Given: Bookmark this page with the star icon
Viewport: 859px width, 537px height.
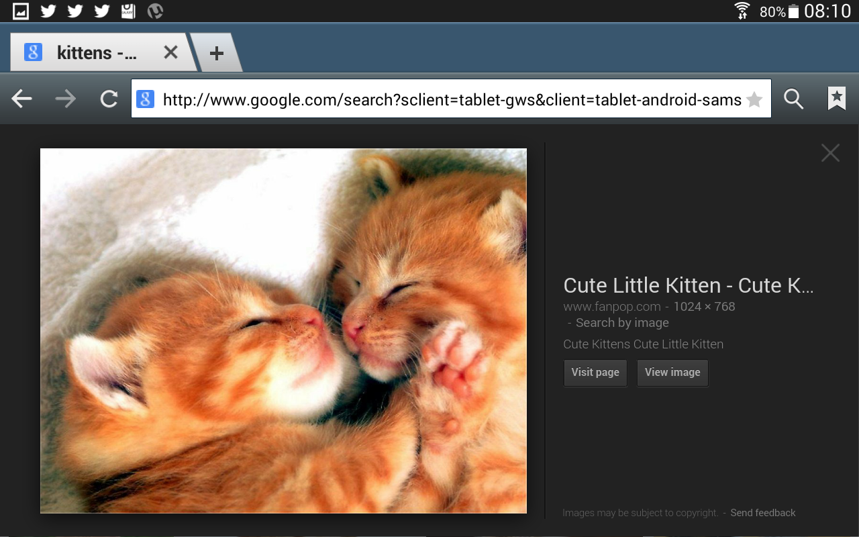Looking at the screenshot, I should coord(754,100).
